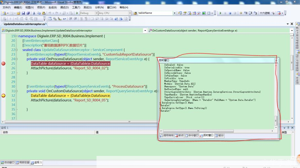Click the Show Next Statement yellow arrow icon
Image resolution: width=300 pixels, height=168 pixels.
(241, 13)
